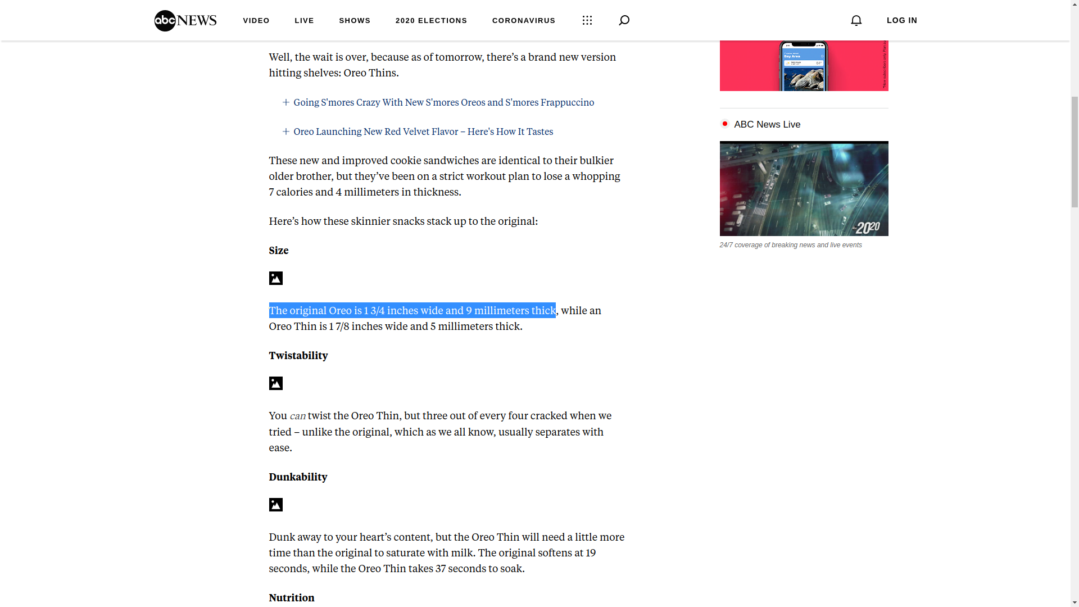Click the image placeholder under Size

click(275, 278)
